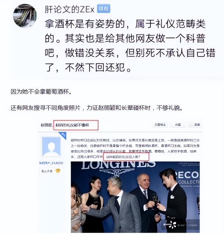
Task: Reply using the speech-bubble 回复 button
Action: tap(195, 125)
